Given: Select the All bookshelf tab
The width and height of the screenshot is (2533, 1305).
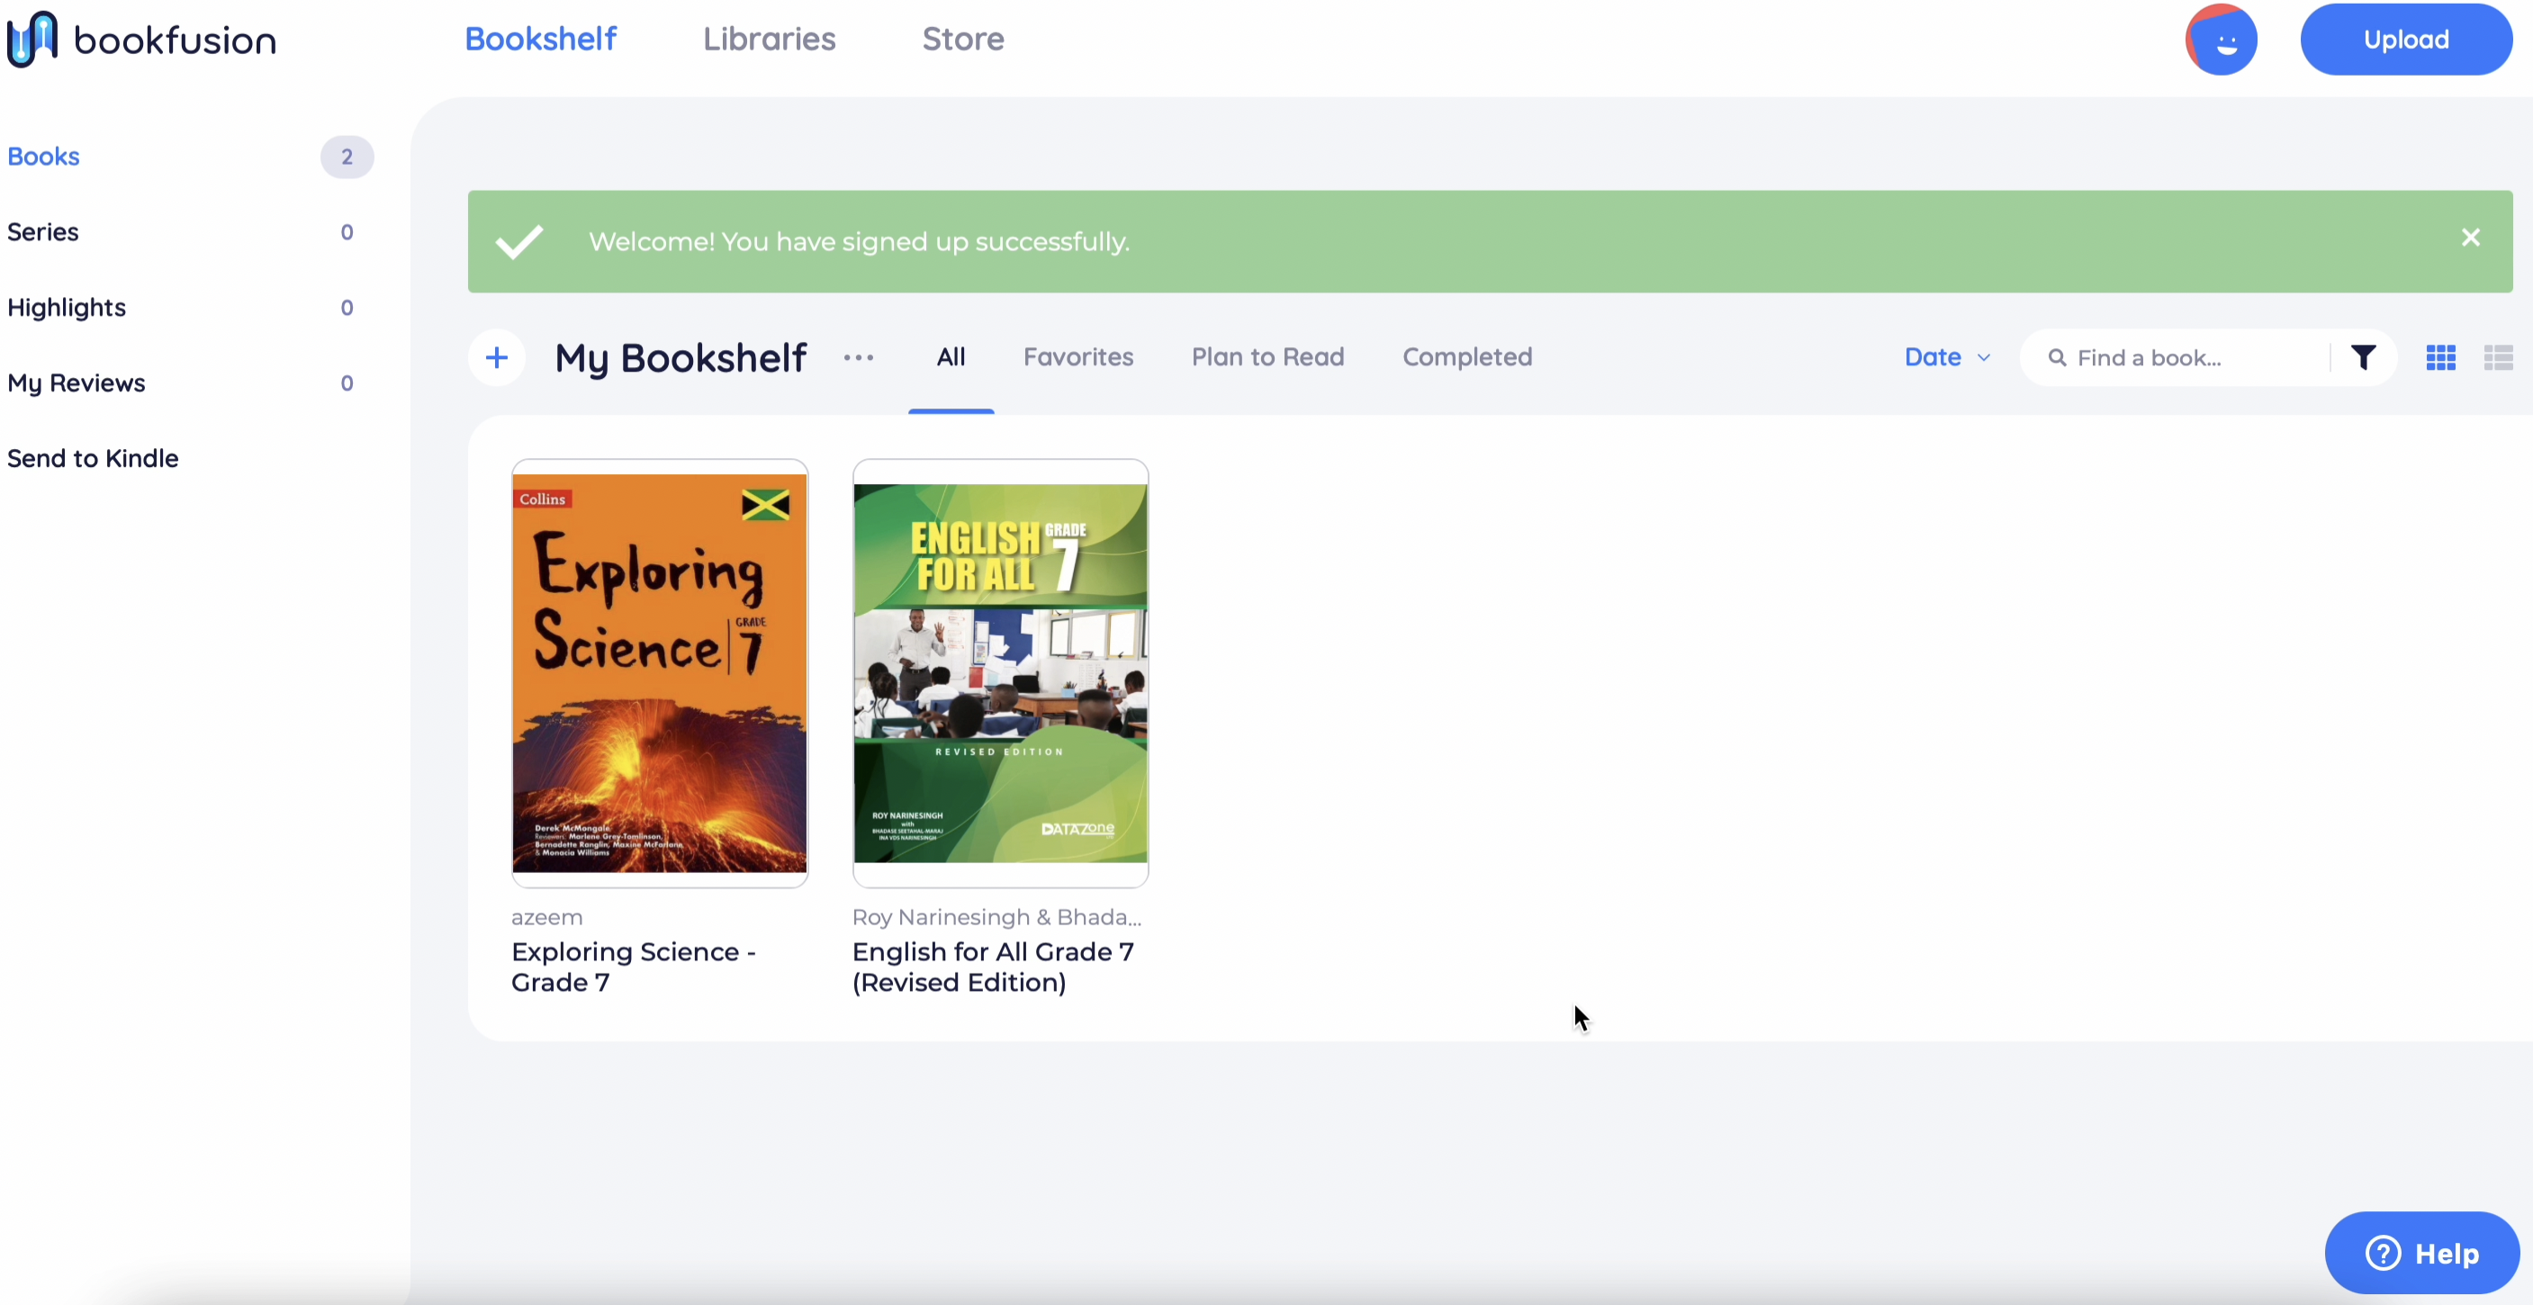Looking at the screenshot, I should (951, 357).
